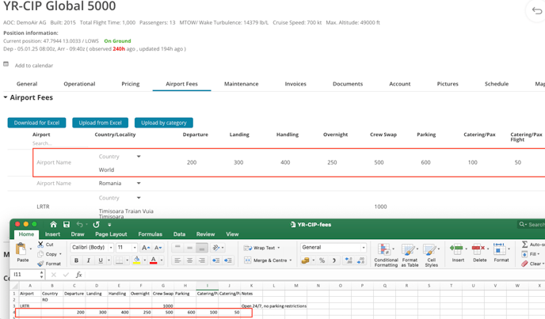Open the Excel Formulas ribbon tab
545x319 pixels.
click(151, 234)
